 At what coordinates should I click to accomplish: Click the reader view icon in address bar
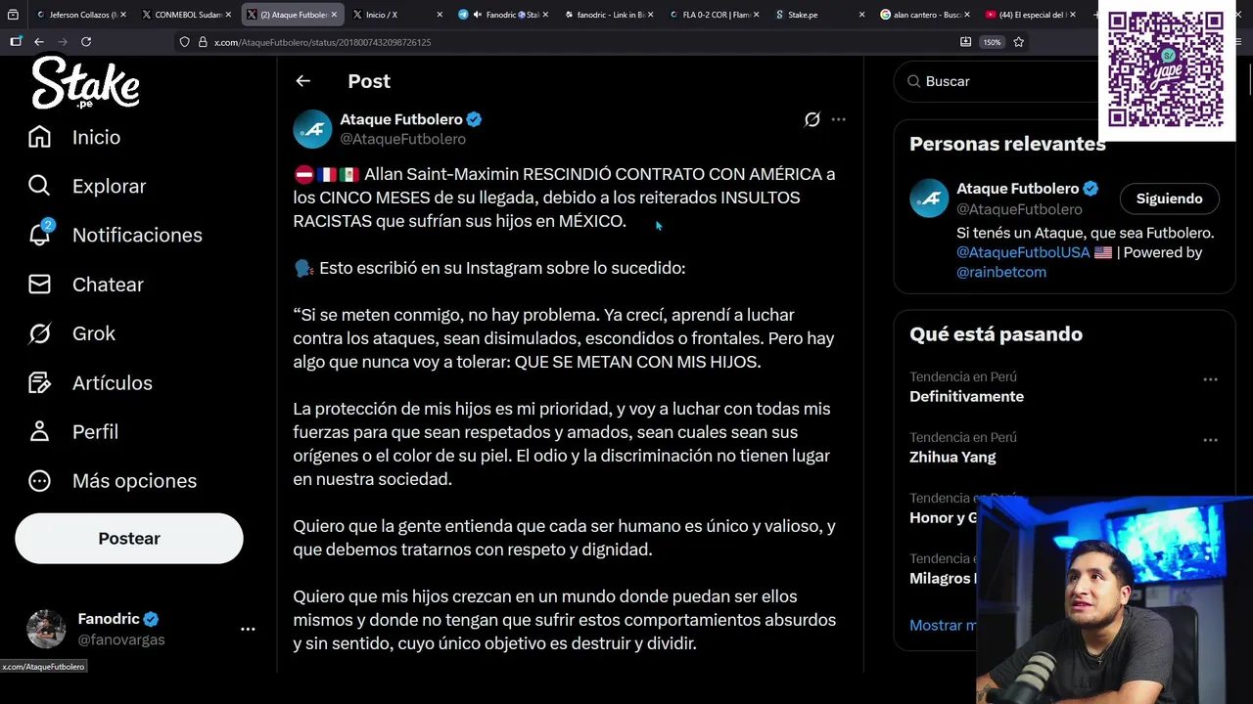965,42
